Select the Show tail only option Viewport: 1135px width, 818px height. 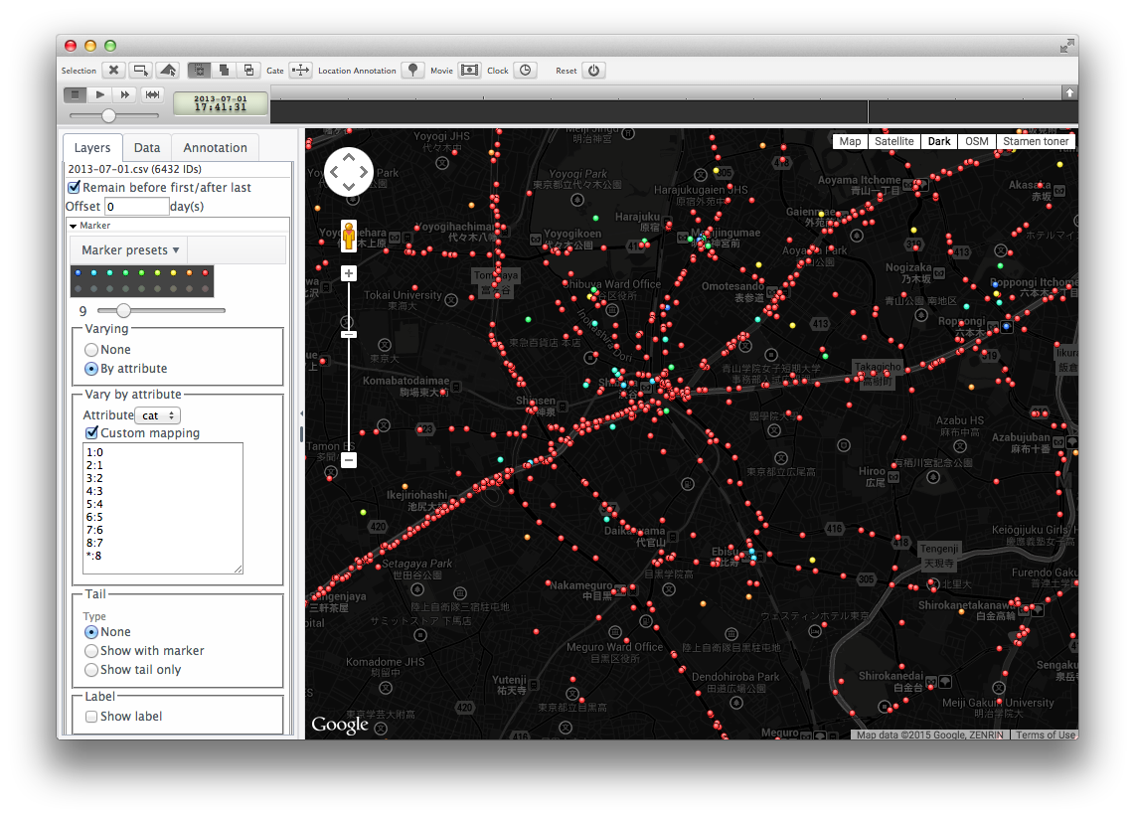(91, 669)
